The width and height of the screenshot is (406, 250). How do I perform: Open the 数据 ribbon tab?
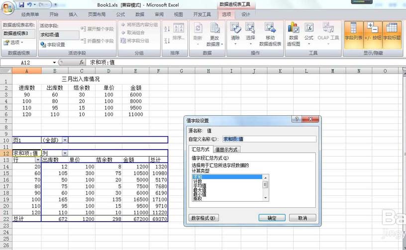pyautogui.click(x=140, y=14)
